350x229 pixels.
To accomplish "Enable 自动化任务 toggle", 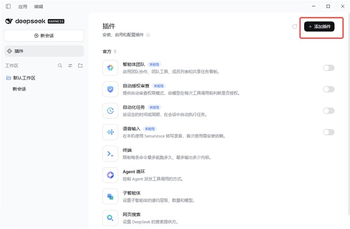I will (329, 111).
